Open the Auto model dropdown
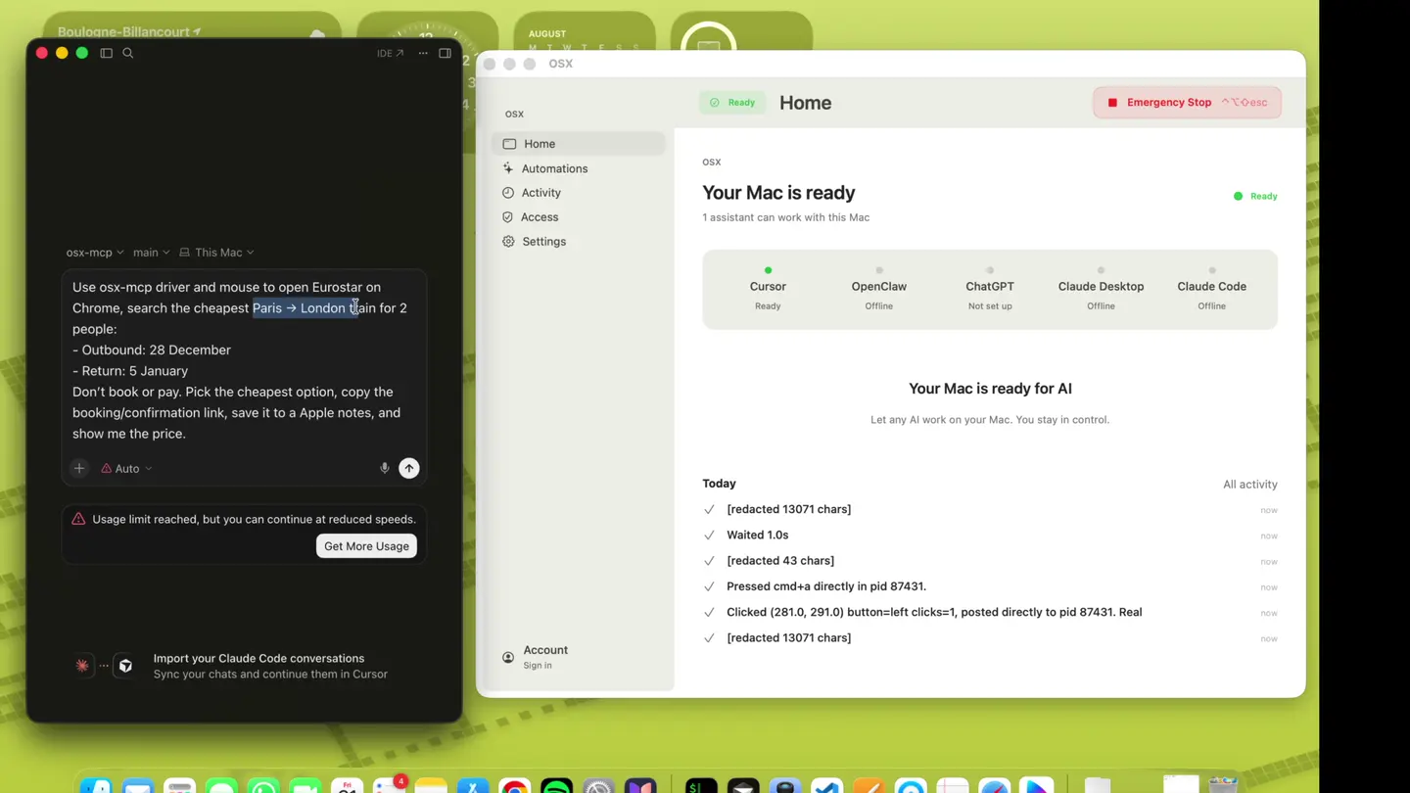 coord(127,468)
